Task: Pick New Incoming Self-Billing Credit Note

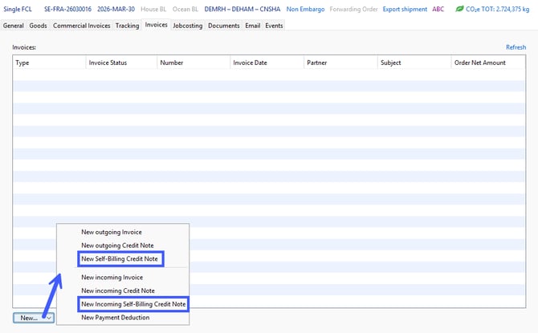Action: [x=133, y=303]
